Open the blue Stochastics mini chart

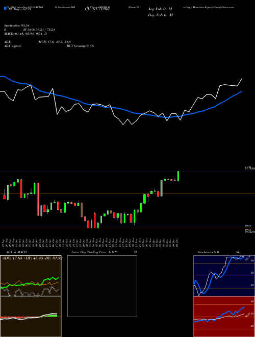pyautogui.click(x=224, y=276)
